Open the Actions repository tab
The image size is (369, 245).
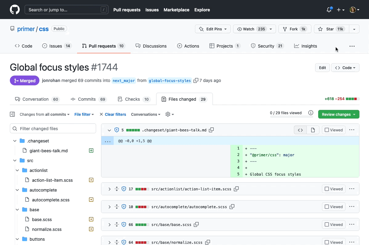click(x=188, y=46)
